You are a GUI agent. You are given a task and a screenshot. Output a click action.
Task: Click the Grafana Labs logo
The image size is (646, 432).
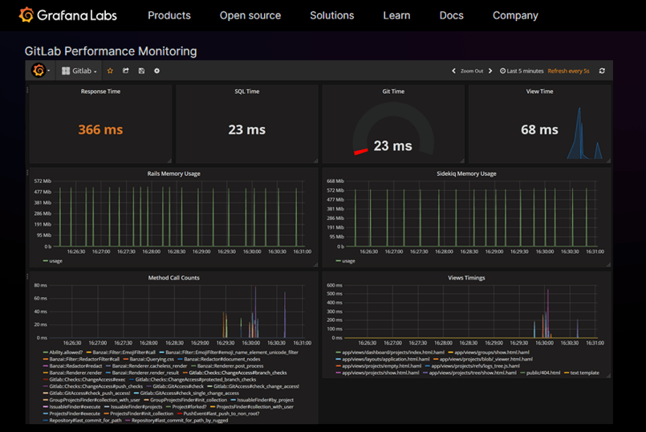point(68,15)
